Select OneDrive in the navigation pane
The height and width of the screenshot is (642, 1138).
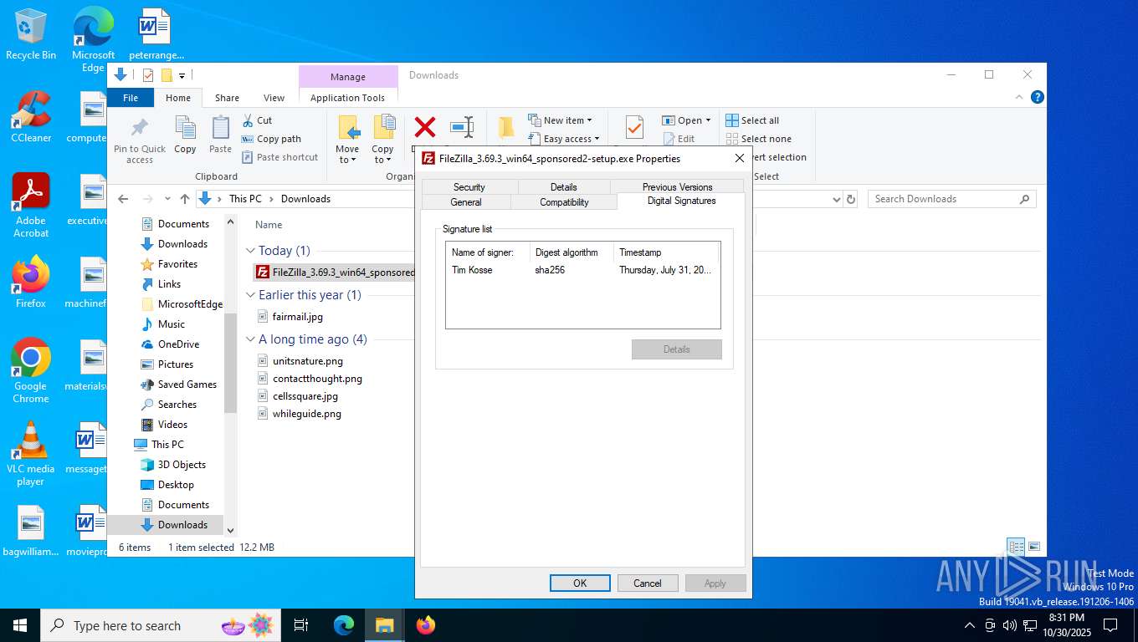click(178, 344)
